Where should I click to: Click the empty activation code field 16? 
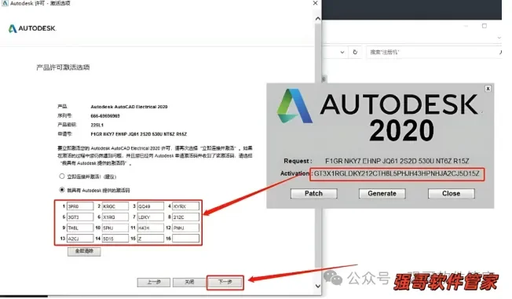point(186,239)
